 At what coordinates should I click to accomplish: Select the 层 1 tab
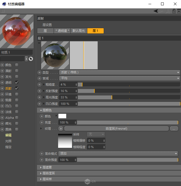pyautogui.click(x=95, y=31)
